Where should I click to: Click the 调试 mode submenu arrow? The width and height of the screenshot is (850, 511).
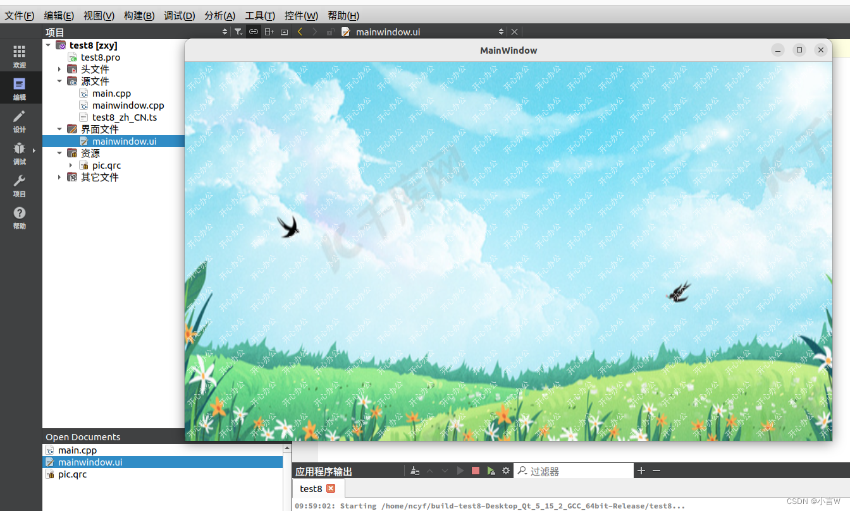click(34, 150)
